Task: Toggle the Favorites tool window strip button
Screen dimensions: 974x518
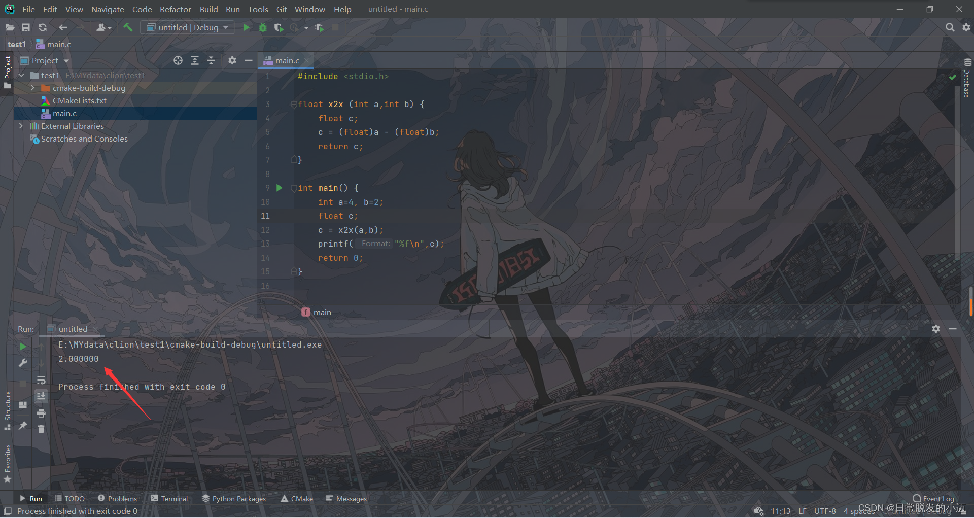Action: 7,464
